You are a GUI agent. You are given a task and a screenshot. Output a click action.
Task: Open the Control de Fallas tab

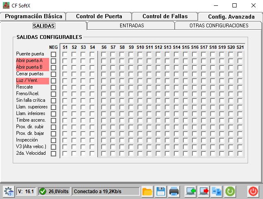165,17
